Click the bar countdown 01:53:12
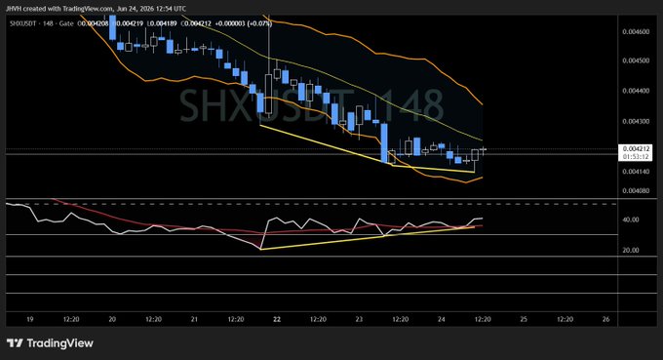This screenshot has width=663, height=360. click(x=636, y=156)
